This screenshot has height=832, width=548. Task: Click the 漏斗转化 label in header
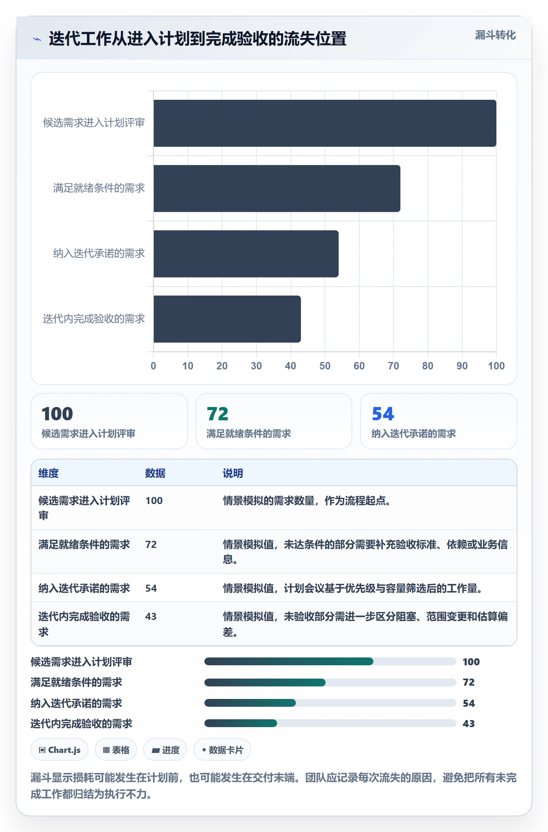(495, 35)
